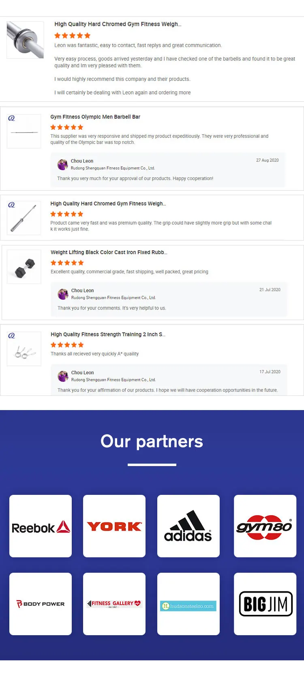The height and width of the screenshot is (679, 304).
Task: Open the hudsonsteelco.com partner logo
Action: (188, 606)
